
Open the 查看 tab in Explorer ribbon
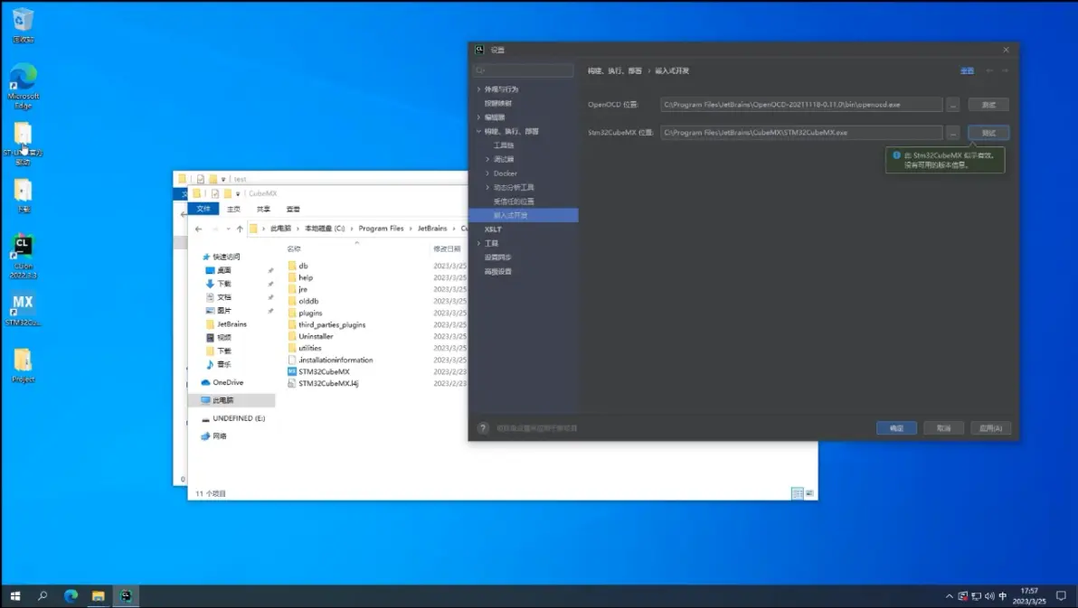(293, 209)
